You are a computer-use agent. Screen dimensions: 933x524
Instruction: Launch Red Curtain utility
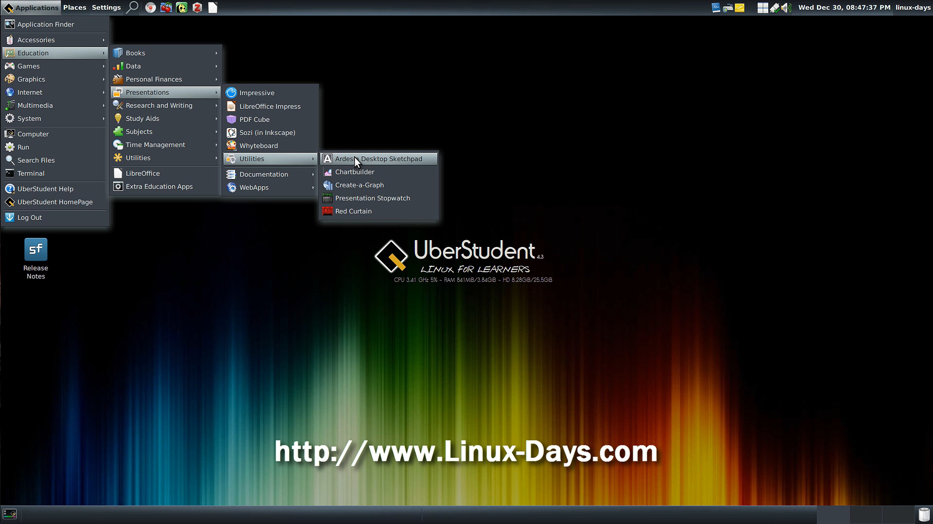379,211
